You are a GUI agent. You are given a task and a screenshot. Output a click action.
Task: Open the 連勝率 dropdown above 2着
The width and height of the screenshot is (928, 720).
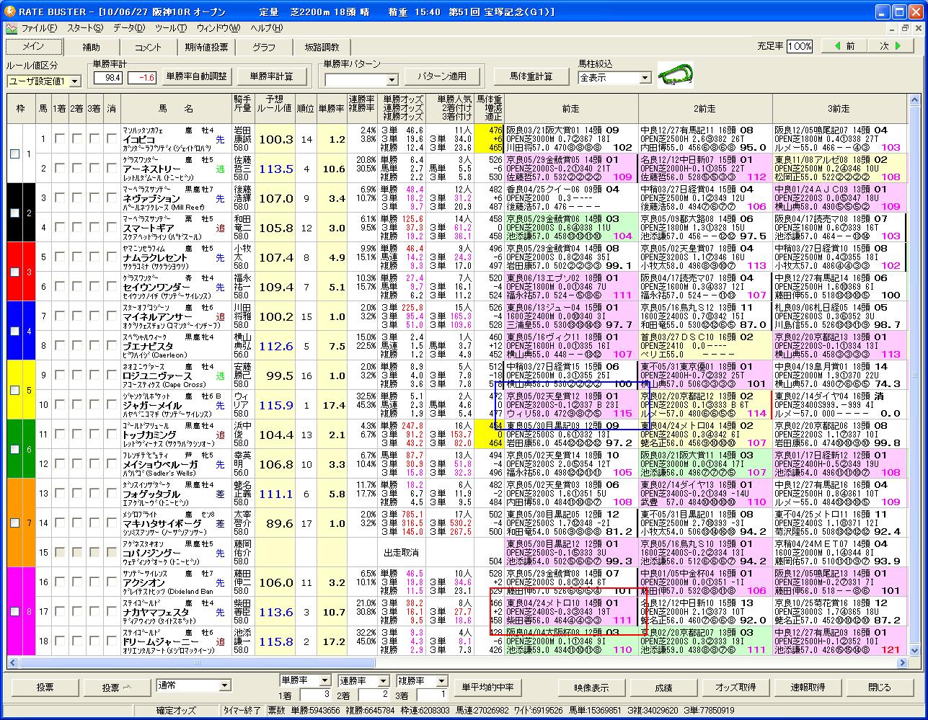382,680
